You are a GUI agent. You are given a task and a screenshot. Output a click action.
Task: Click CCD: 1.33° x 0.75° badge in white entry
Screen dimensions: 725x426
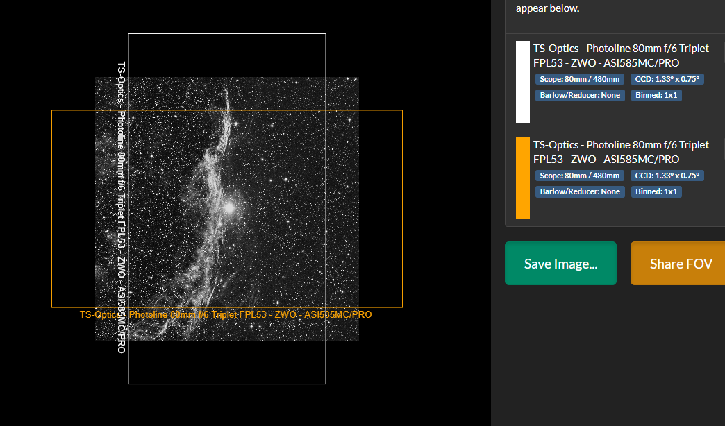point(667,79)
